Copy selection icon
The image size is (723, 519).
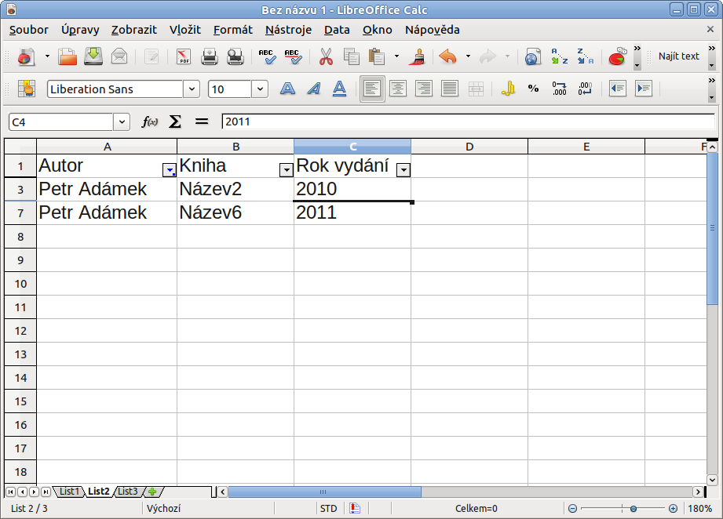pos(352,56)
